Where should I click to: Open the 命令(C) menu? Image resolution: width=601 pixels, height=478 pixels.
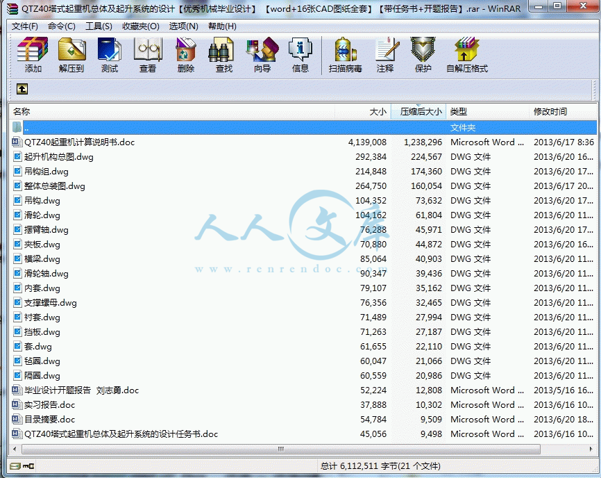(62, 26)
